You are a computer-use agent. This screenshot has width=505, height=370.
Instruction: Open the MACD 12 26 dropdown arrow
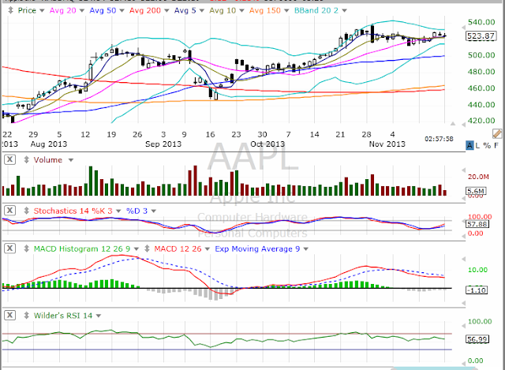(x=208, y=249)
